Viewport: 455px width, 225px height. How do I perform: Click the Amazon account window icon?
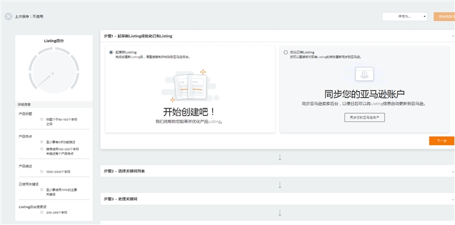[x=365, y=74]
